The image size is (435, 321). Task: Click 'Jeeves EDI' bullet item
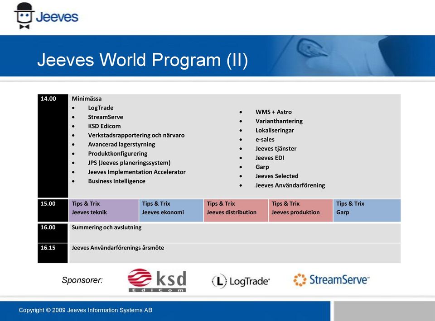click(x=270, y=158)
